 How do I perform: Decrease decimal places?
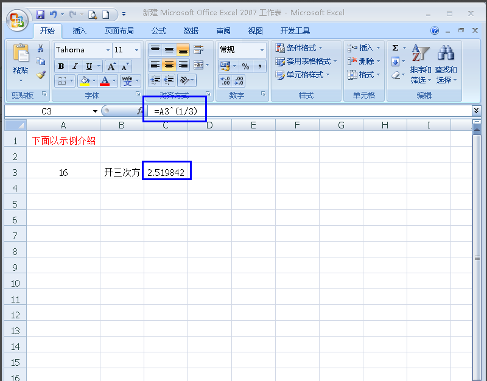[239, 81]
